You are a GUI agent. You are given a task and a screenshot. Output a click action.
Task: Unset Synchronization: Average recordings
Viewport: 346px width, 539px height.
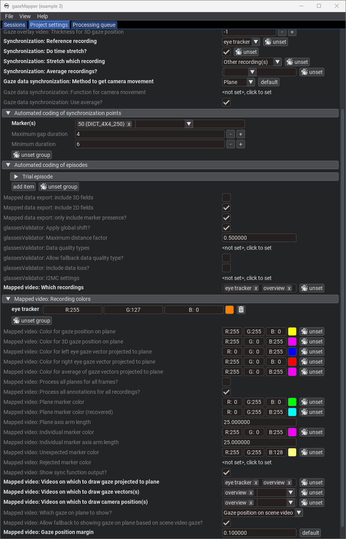[x=312, y=72]
